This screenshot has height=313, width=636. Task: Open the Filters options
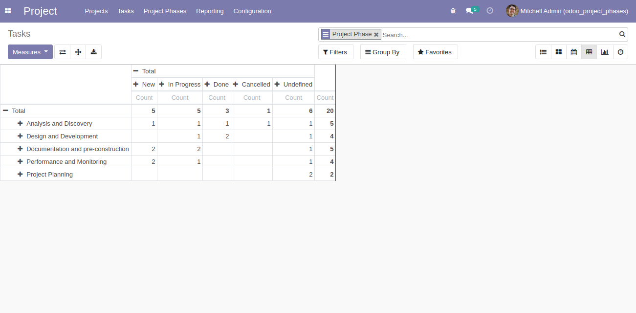(335, 52)
